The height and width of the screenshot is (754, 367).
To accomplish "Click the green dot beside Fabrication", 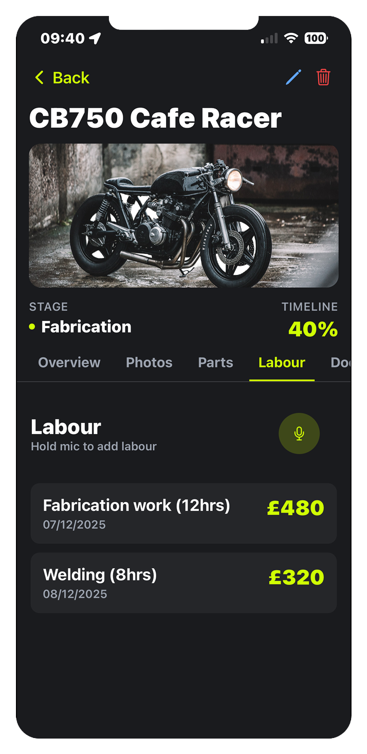I will [32, 327].
